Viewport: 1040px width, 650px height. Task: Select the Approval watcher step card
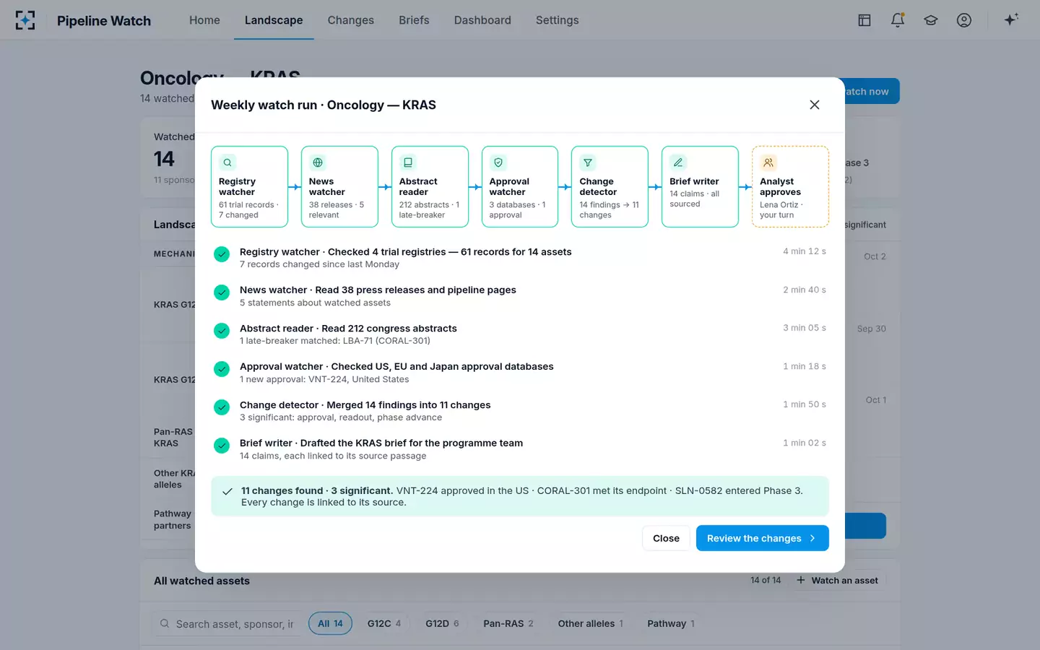pos(520,187)
